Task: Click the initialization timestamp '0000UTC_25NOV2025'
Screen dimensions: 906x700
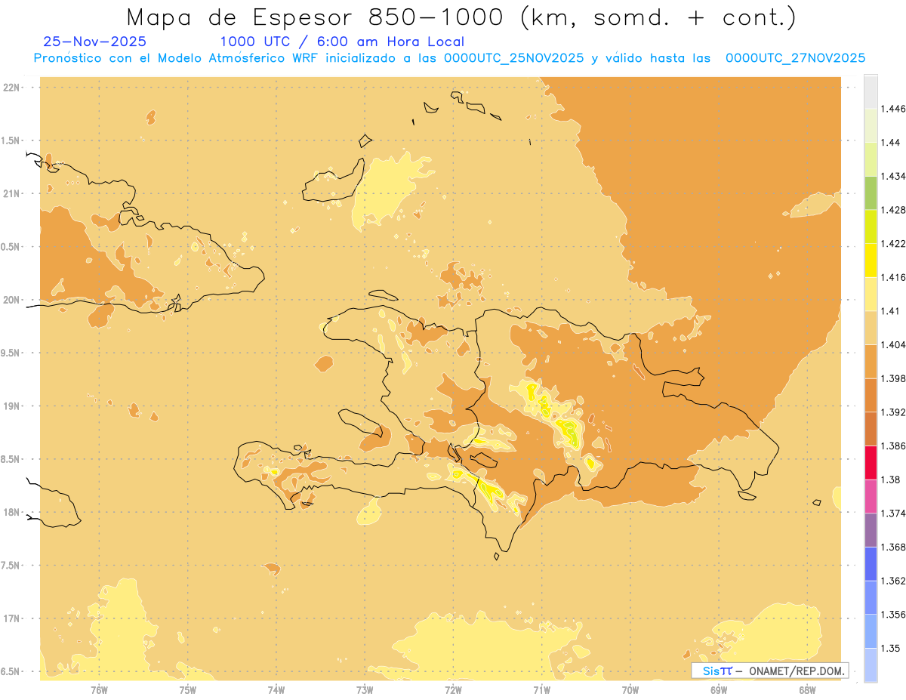Action: coord(514,58)
